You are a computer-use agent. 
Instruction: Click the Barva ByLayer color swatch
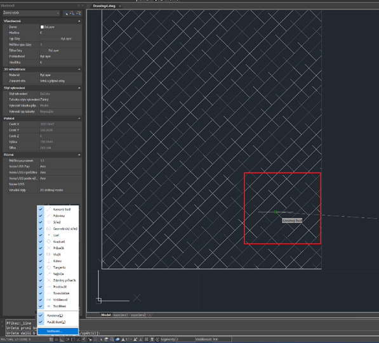42,27
